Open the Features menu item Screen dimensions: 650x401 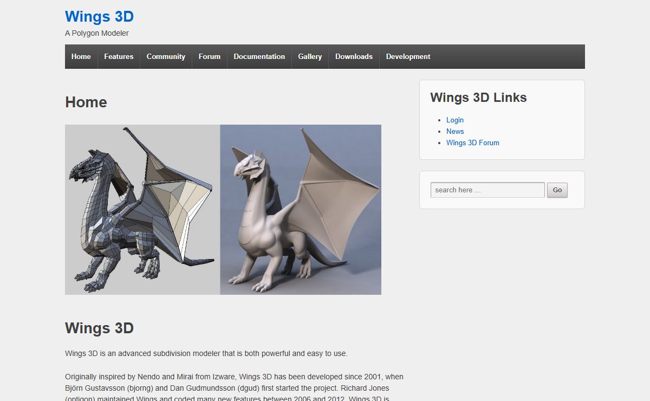pyautogui.click(x=119, y=56)
